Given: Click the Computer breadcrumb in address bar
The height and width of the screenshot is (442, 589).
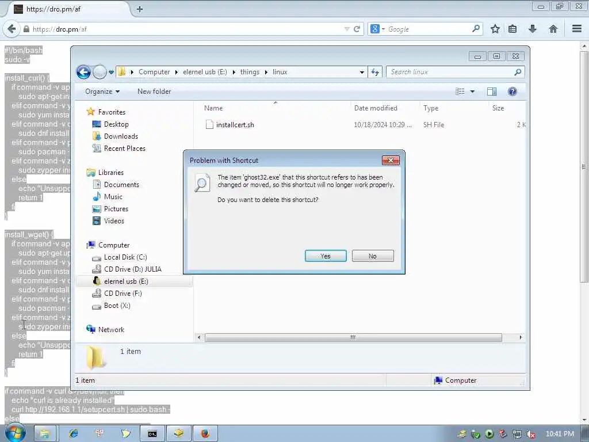Looking at the screenshot, I should (154, 72).
